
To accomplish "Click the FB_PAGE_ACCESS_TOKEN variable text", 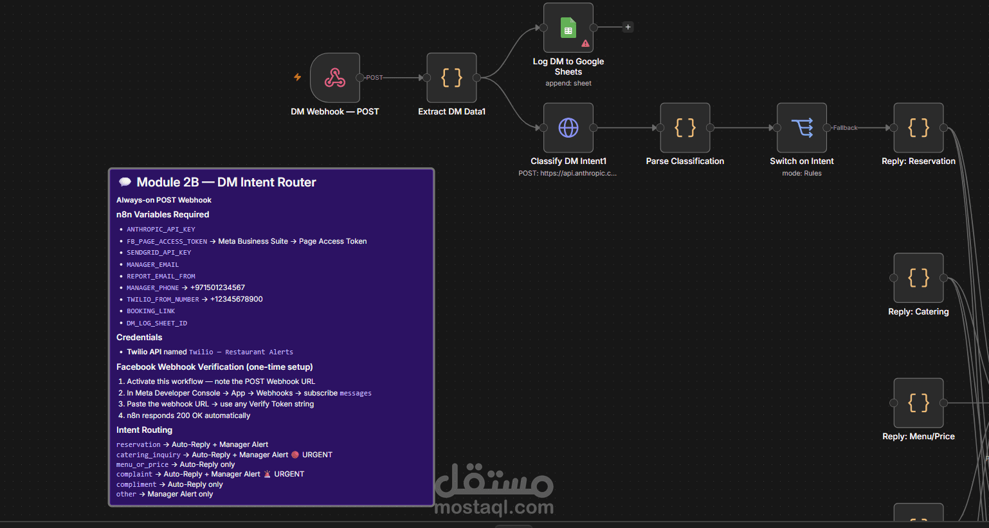I will [x=167, y=242].
